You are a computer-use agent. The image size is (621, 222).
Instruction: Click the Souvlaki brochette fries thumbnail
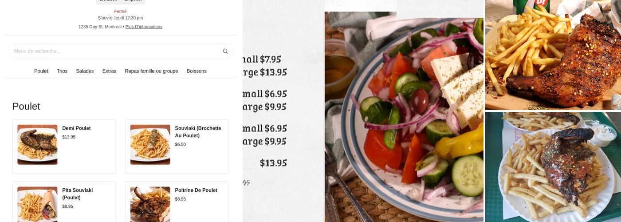coord(150,145)
